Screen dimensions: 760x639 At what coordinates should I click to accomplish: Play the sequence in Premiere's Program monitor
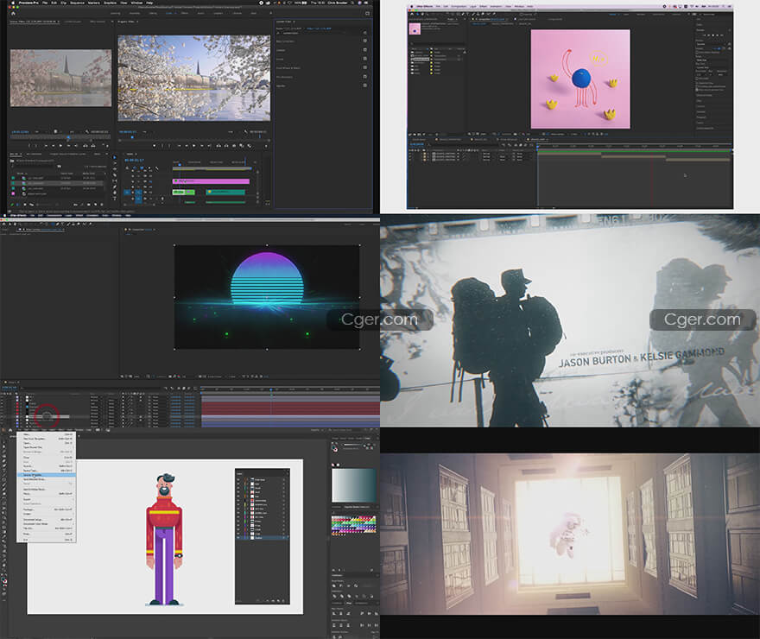tap(193, 146)
